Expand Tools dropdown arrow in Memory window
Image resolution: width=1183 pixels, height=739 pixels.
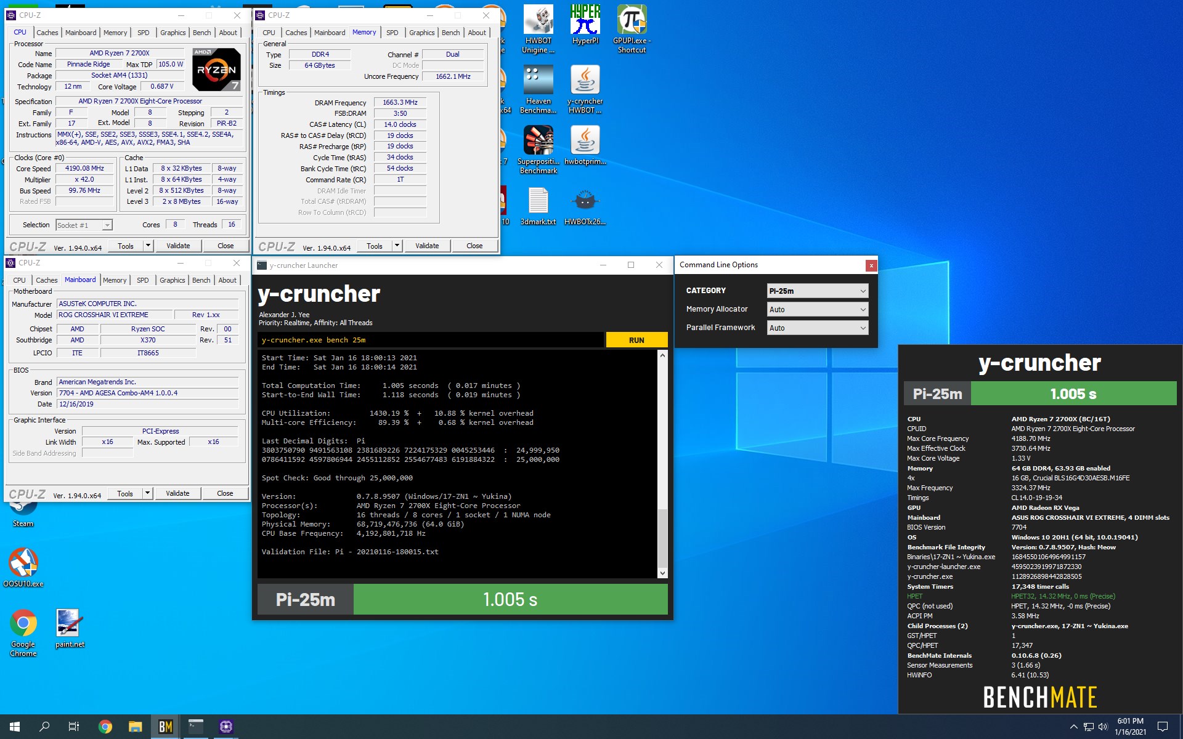(x=397, y=246)
